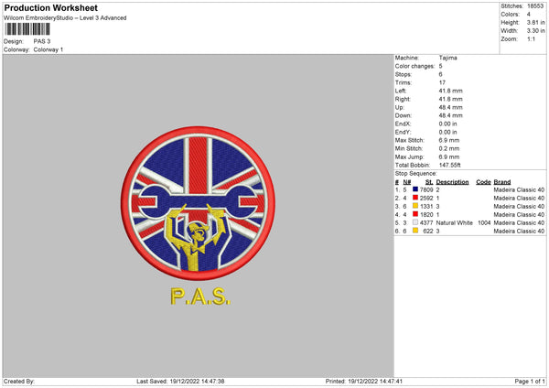Screen dimensions: 549x388
Task: Click the red swatch in stop row 2
Action: [x=415, y=198]
